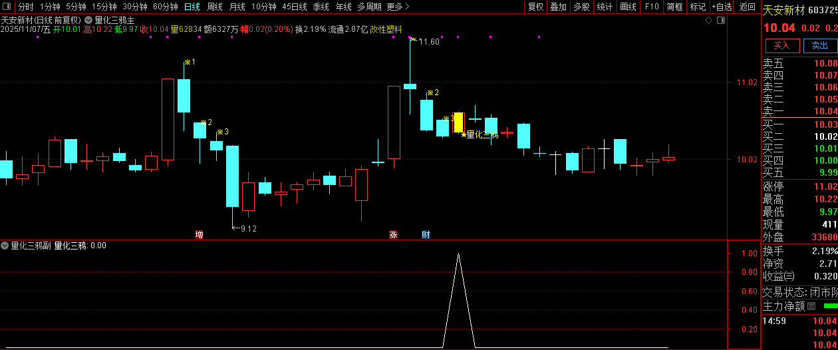The height and width of the screenshot is (350, 838).
Task: Toggle the right info panel icon
Action: (x=721, y=21)
